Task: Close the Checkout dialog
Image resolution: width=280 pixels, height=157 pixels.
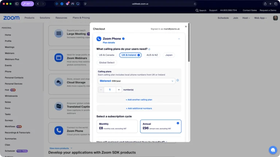Action: pyautogui.click(x=186, y=26)
